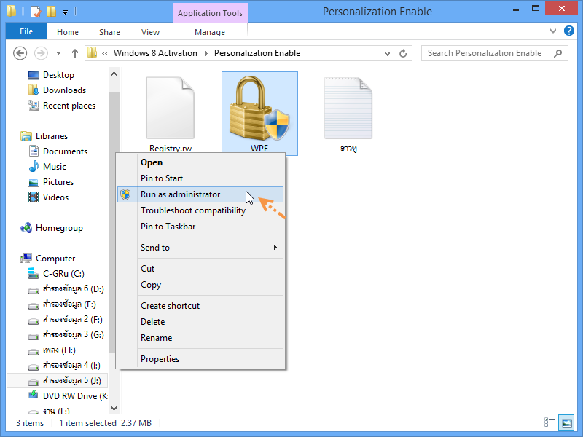The height and width of the screenshot is (437, 583).
Task: Open the File ribbon tab
Action: [26, 31]
